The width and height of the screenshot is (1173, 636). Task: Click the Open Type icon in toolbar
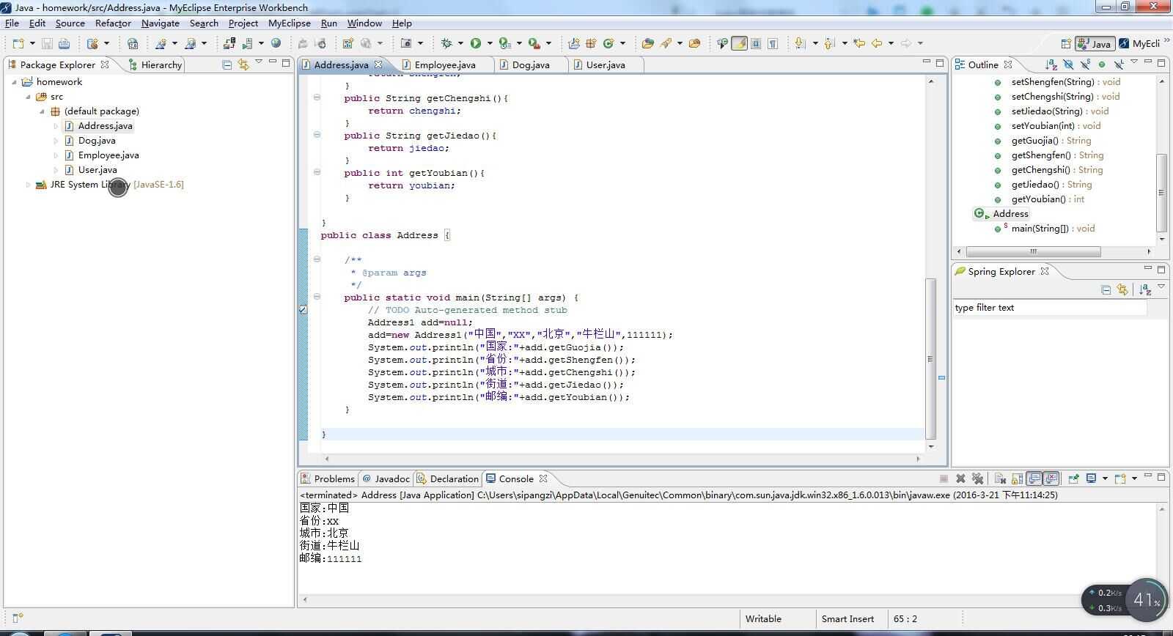tap(647, 43)
